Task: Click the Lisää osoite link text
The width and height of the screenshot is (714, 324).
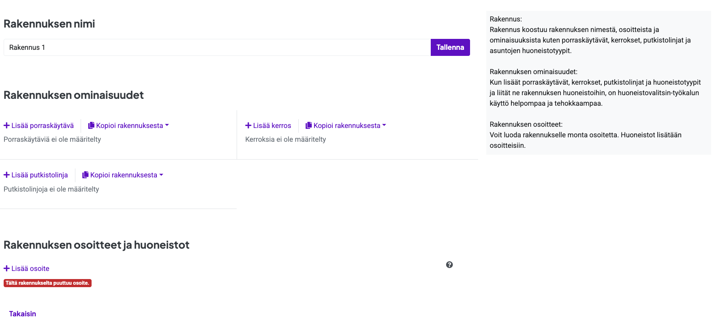Action: click(x=30, y=269)
